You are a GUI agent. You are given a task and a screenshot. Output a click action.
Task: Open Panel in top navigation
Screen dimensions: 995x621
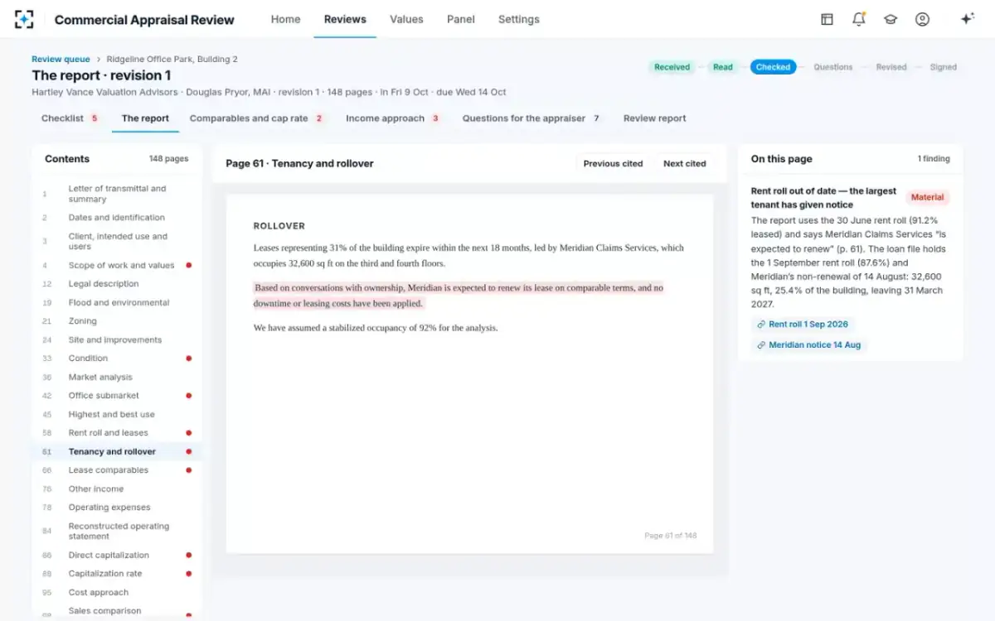coord(461,19)
